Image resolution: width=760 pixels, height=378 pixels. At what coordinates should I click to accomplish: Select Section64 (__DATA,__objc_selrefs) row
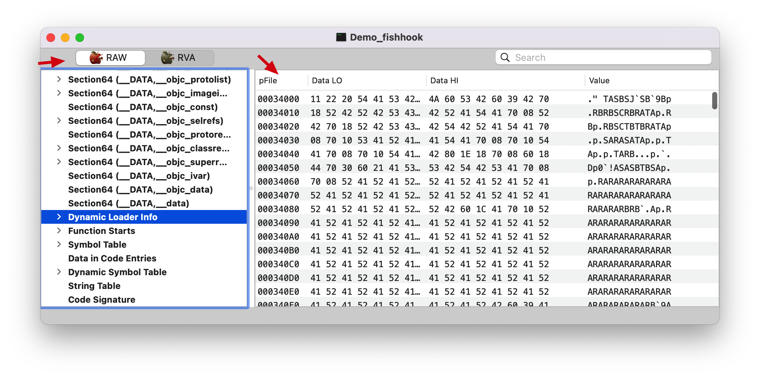coord(144,121)
